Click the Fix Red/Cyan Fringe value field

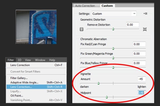[139, 44]
